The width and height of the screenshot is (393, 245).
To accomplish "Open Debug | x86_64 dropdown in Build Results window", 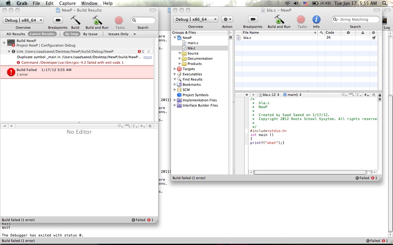I will click(23, 20).
